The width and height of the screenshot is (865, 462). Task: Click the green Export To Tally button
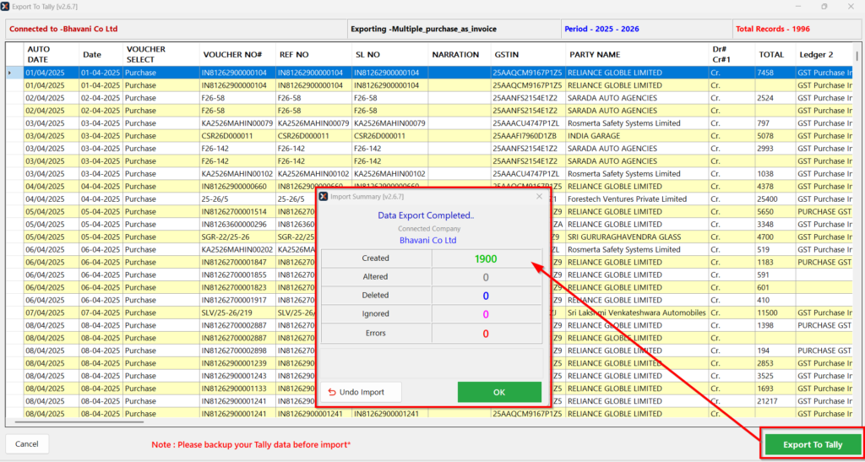tap(813, 444)
